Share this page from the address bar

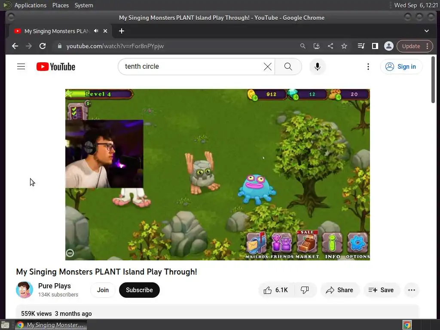[330, 46]
